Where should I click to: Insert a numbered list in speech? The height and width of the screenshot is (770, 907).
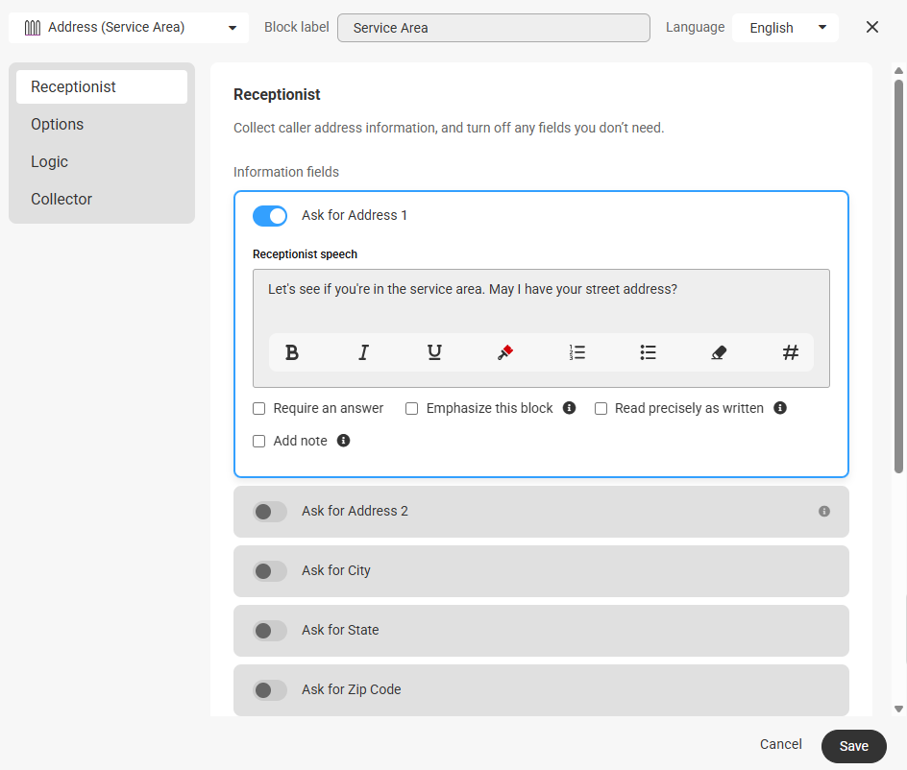pos(576,352)
